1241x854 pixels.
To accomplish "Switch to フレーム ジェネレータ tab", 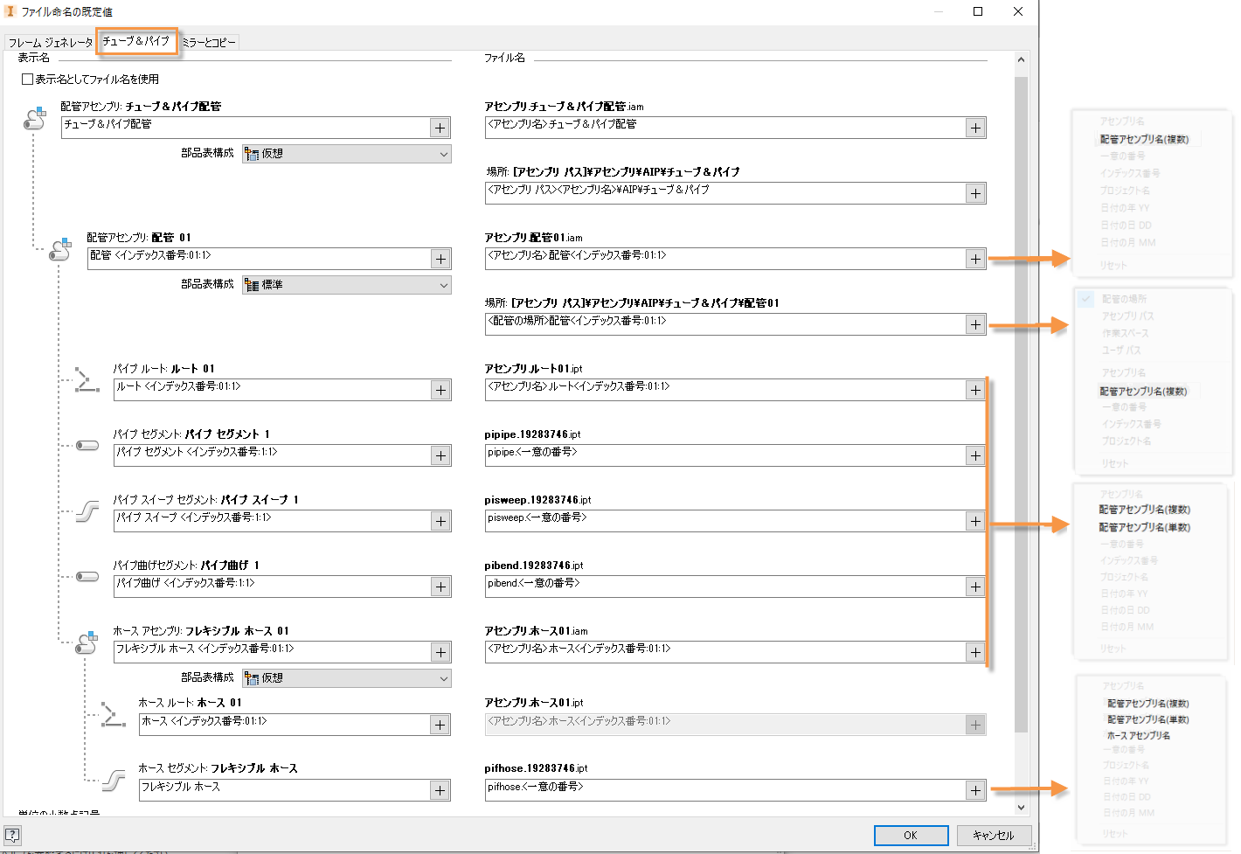I will click(x=50, y=42).
